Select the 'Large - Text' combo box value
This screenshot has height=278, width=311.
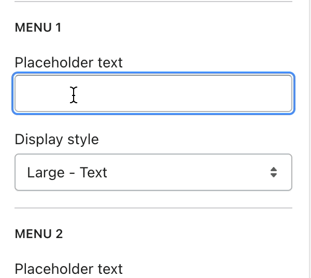pyautogui.click(x=67, y=172)
